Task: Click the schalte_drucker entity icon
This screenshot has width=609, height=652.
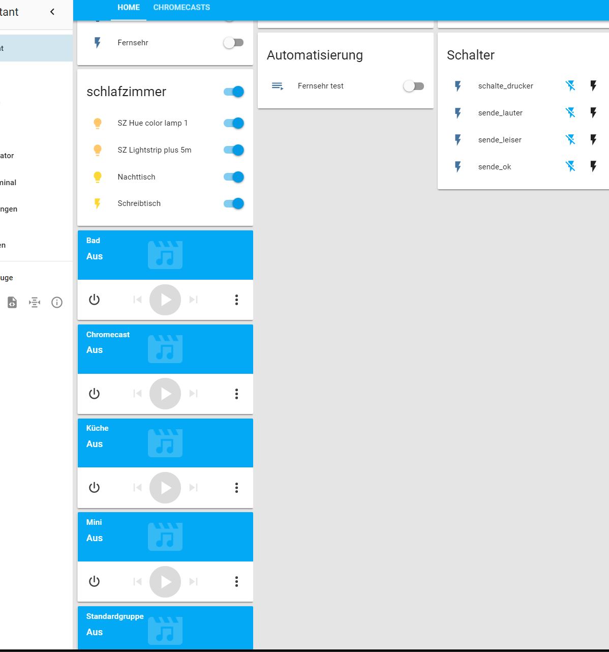Action: [458, 86]
